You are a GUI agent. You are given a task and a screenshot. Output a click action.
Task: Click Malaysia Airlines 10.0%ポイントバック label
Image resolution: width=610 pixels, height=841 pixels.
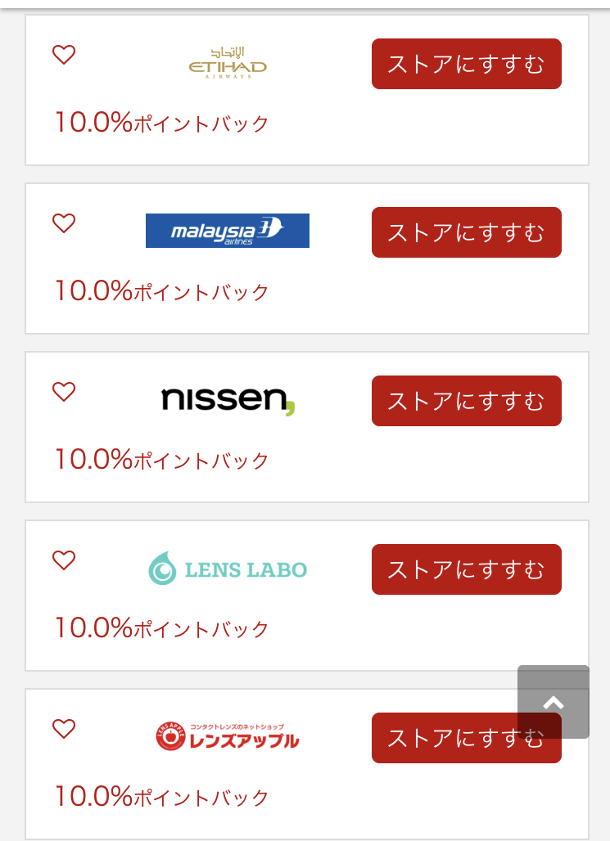161,290
